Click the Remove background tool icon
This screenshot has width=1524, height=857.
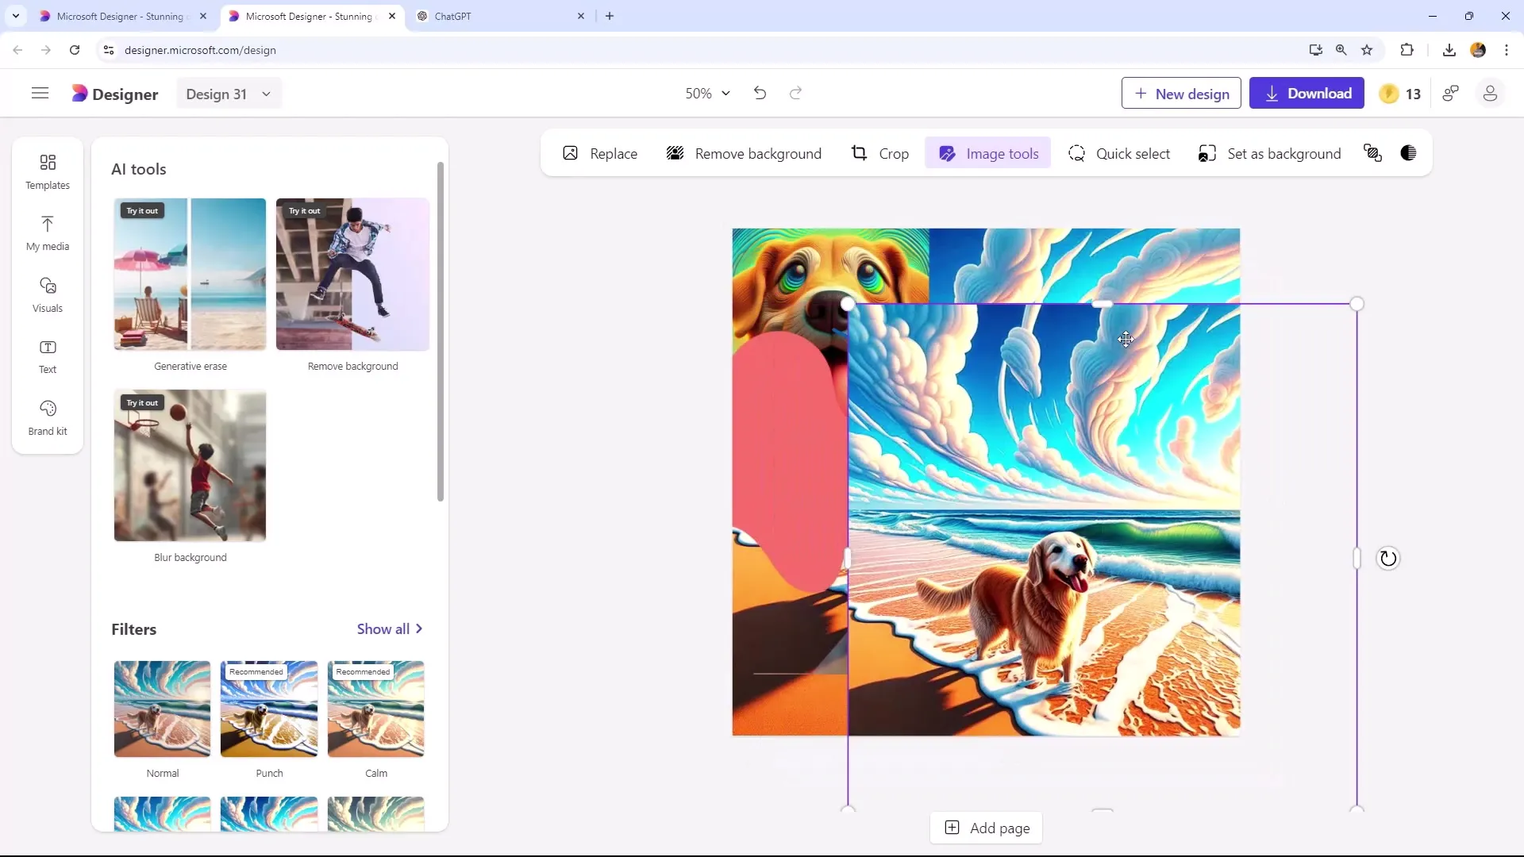675,154
